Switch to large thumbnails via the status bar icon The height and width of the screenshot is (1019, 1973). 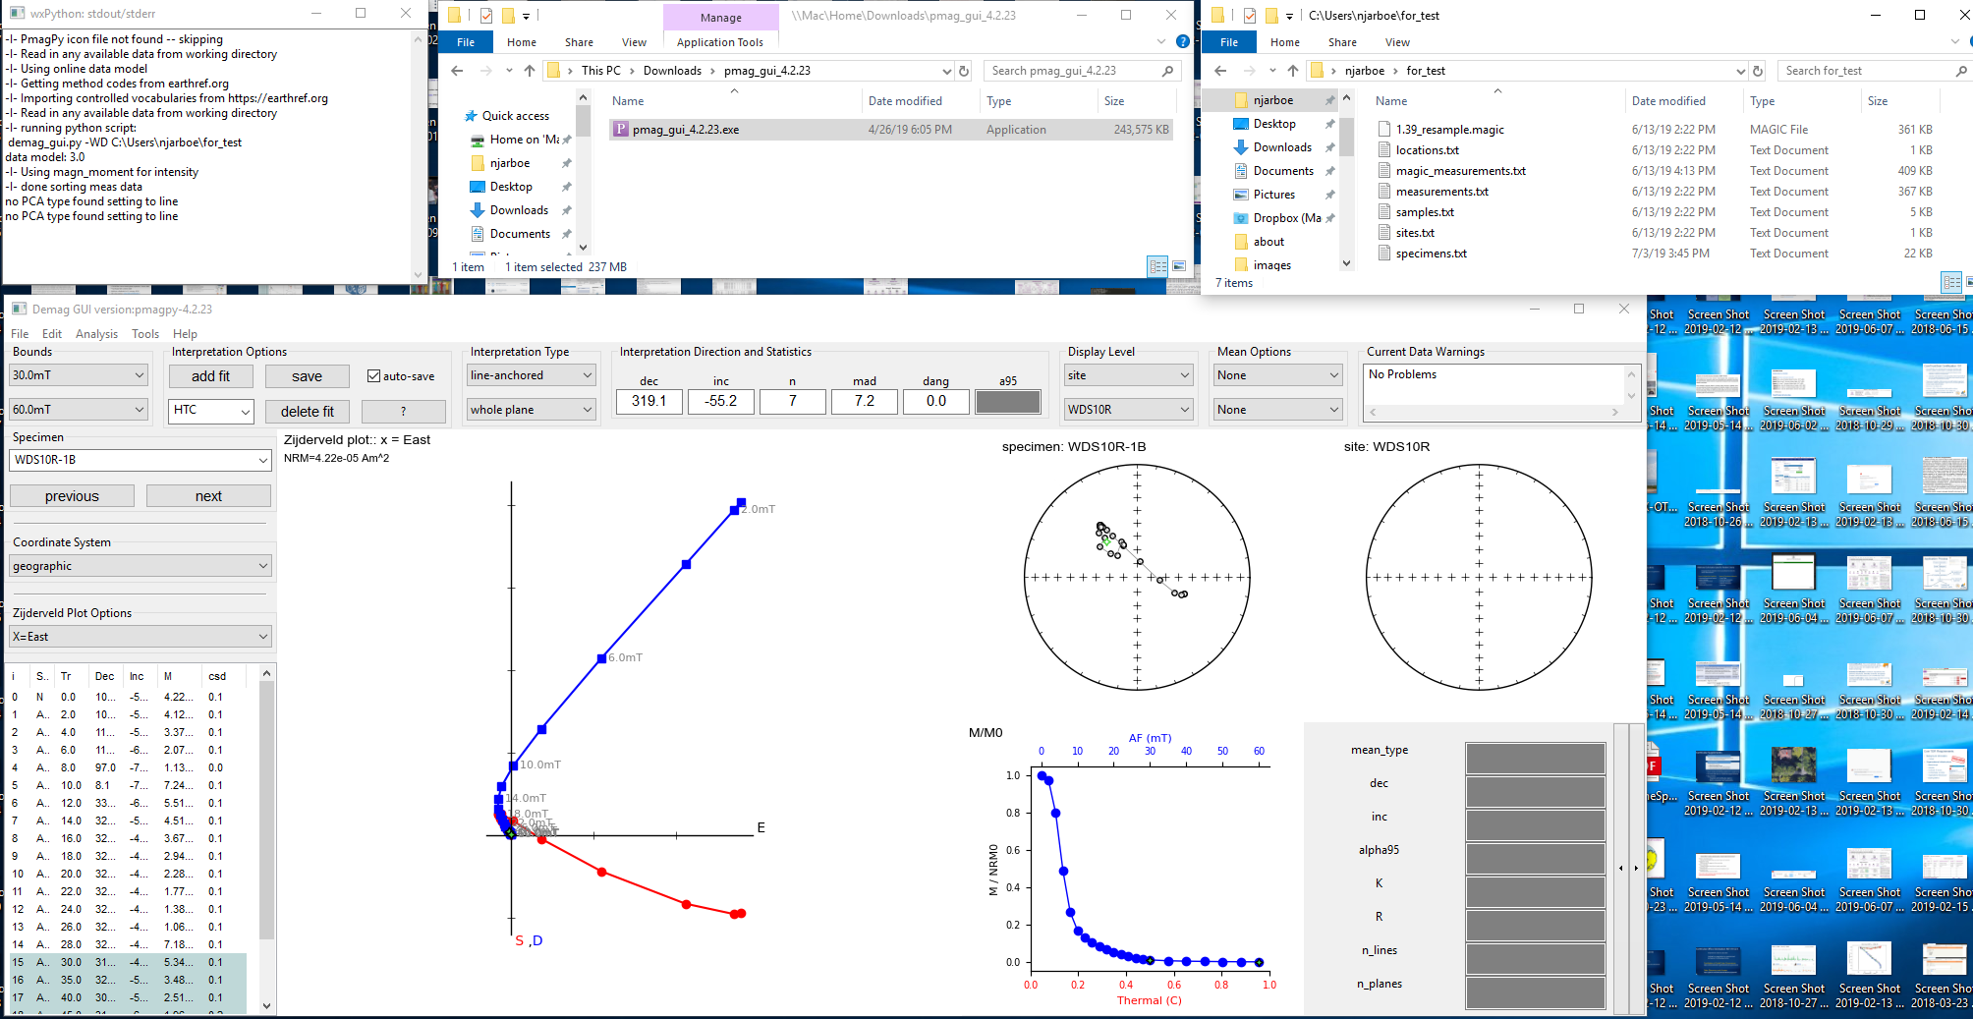pos(1178,266)
